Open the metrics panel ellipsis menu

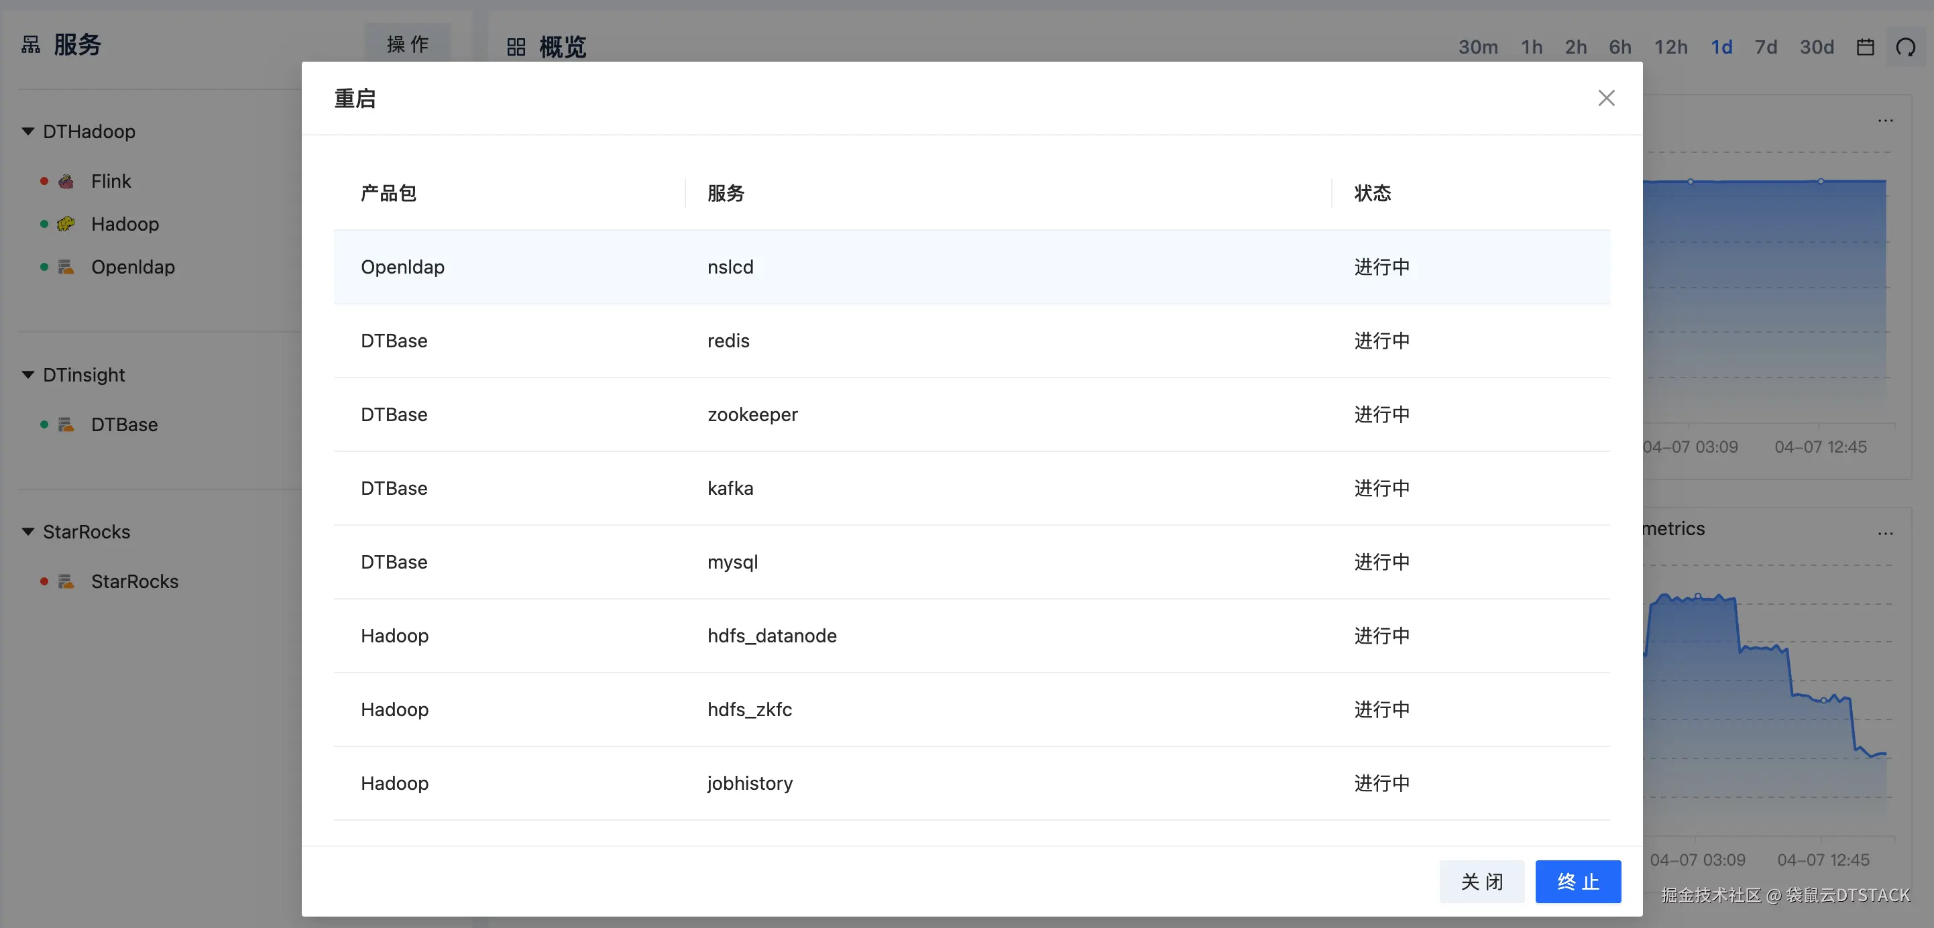(x=1885, y=533)
